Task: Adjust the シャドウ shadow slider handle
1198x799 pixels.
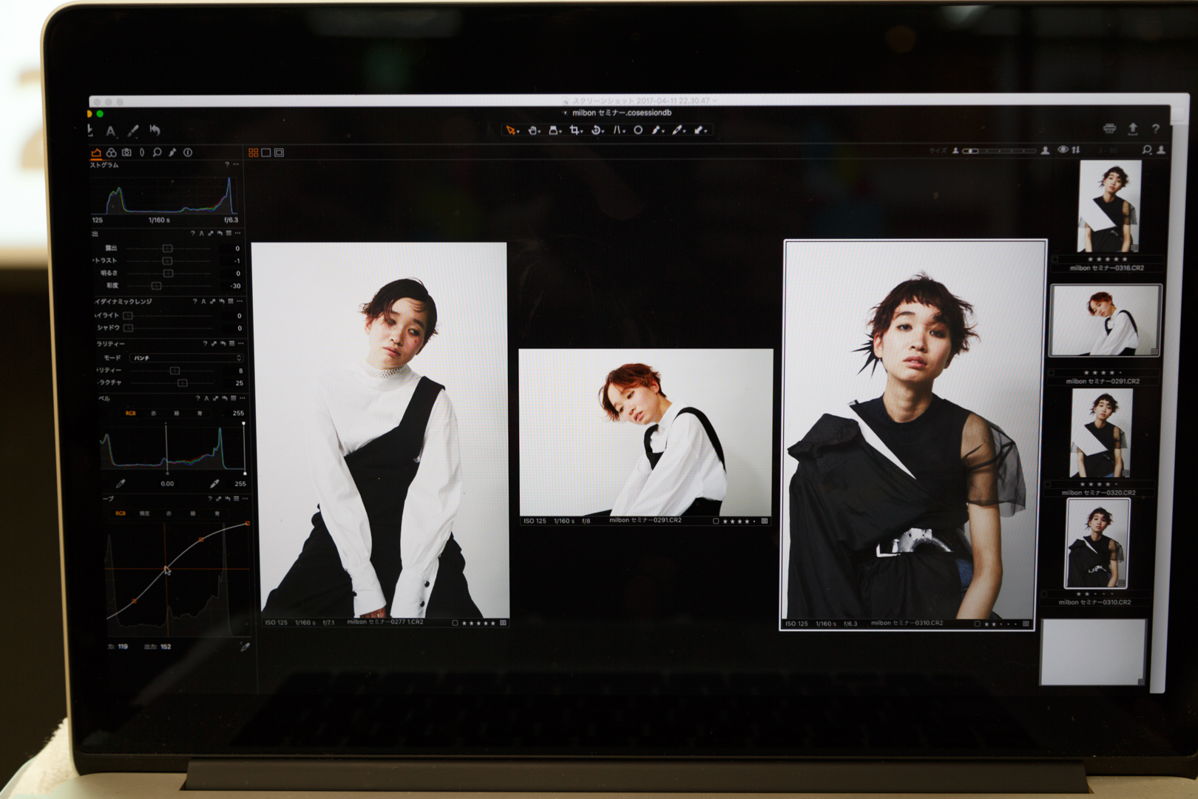Action: (x=128, y=328)
